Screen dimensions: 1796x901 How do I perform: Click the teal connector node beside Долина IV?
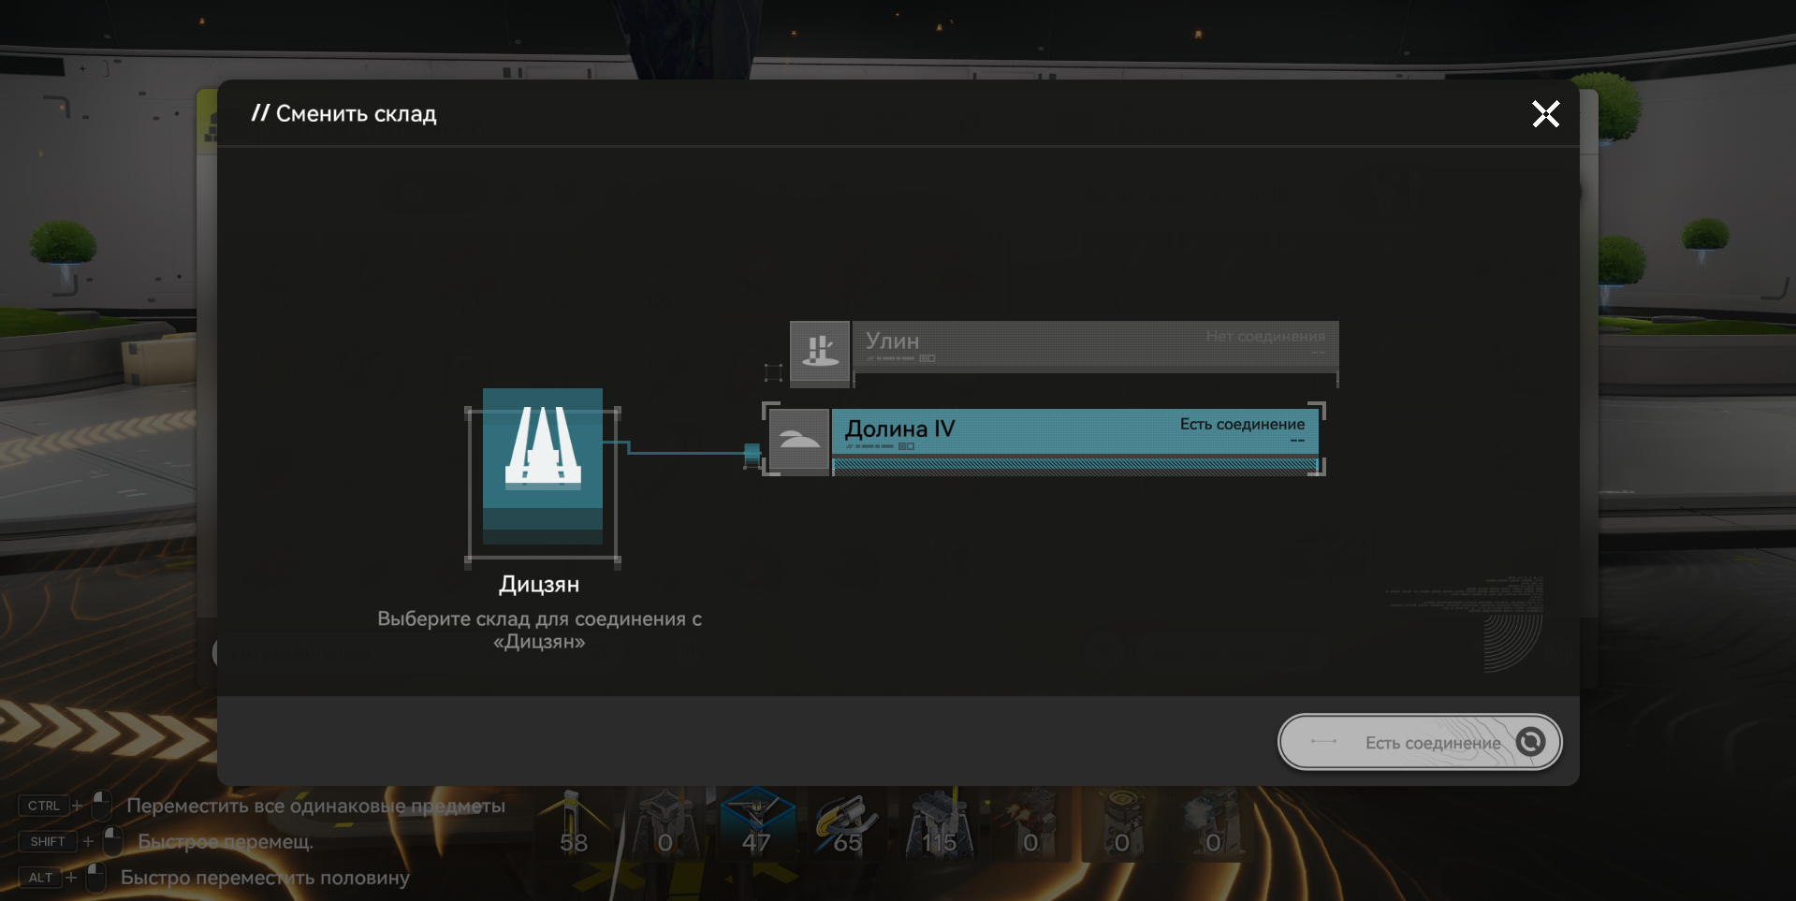point(752,455)
